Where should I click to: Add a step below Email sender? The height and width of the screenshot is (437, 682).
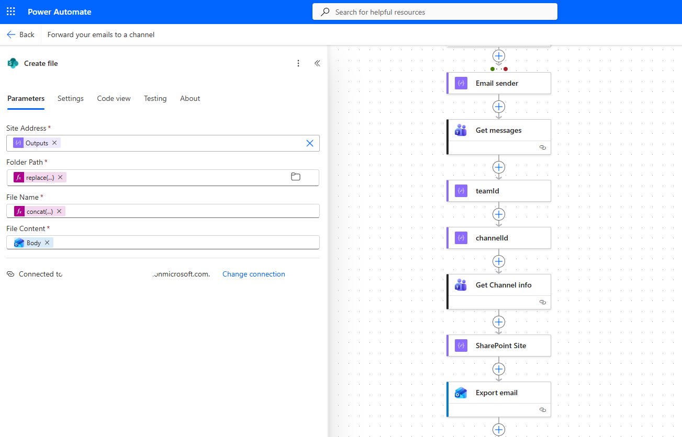pos(499,107)
